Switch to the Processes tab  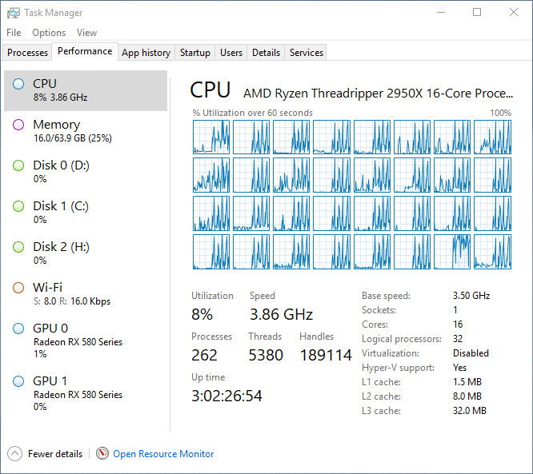click(x=27, y=53)
